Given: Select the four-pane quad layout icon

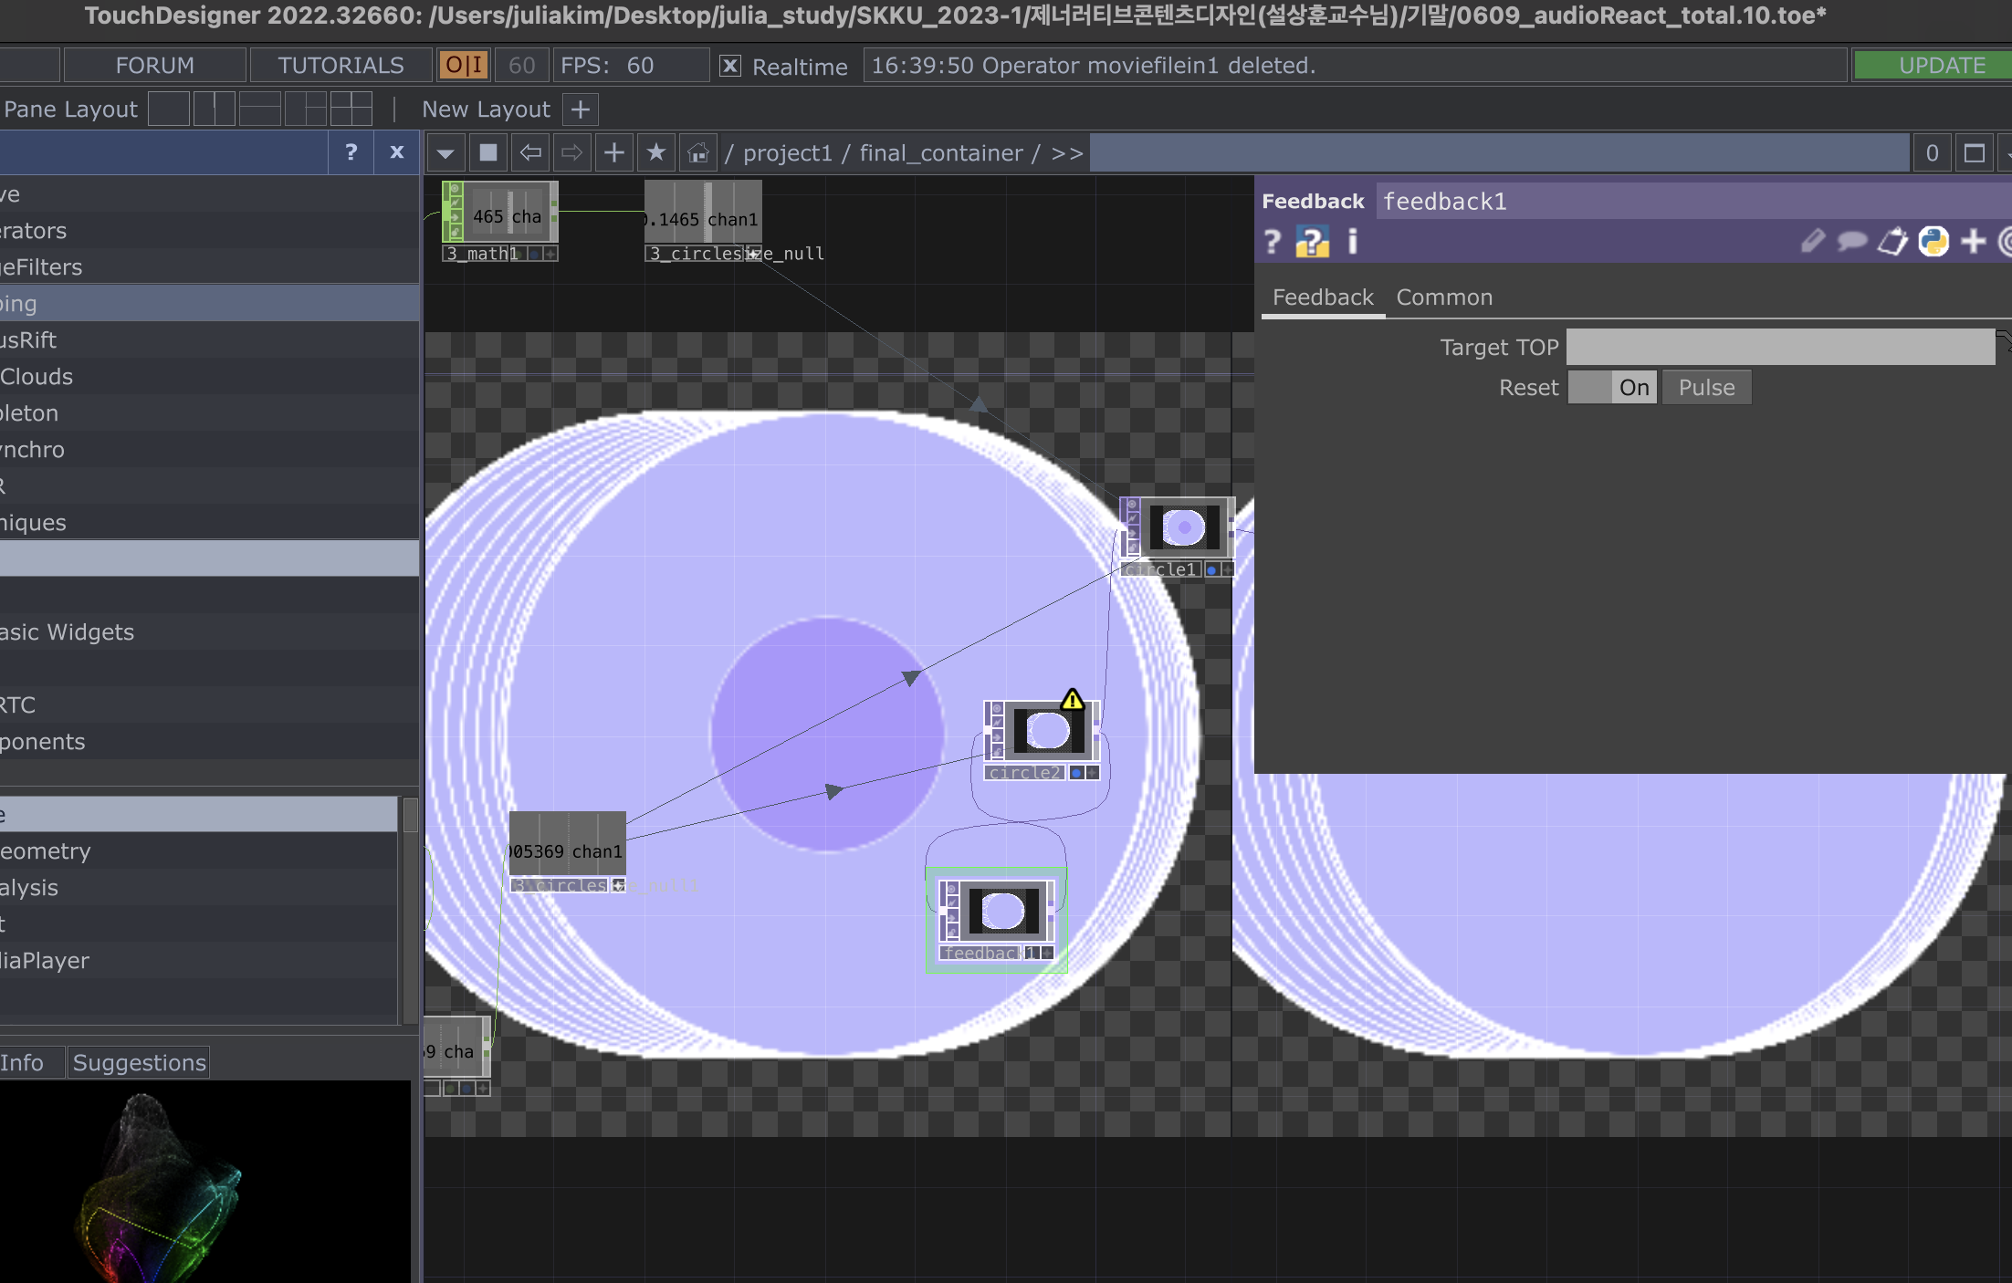Looking at the screenshot, I should 351,110.
